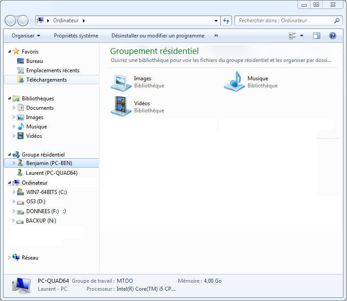Toggle the preview pane icon

(x=317, y=36)
